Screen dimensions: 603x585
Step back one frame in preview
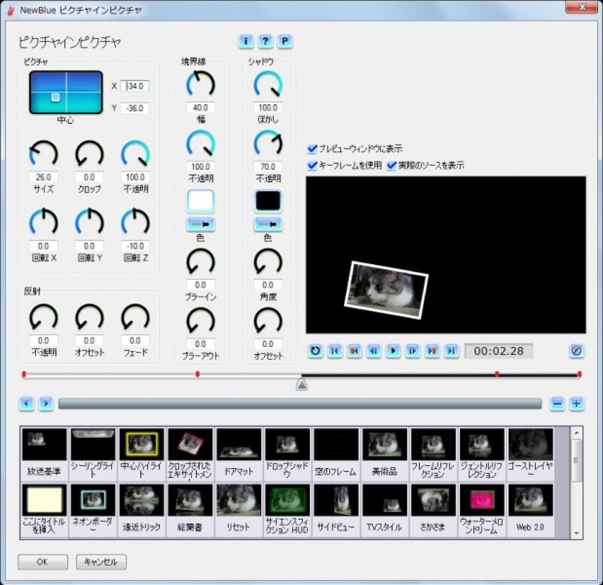coord(373,350)
